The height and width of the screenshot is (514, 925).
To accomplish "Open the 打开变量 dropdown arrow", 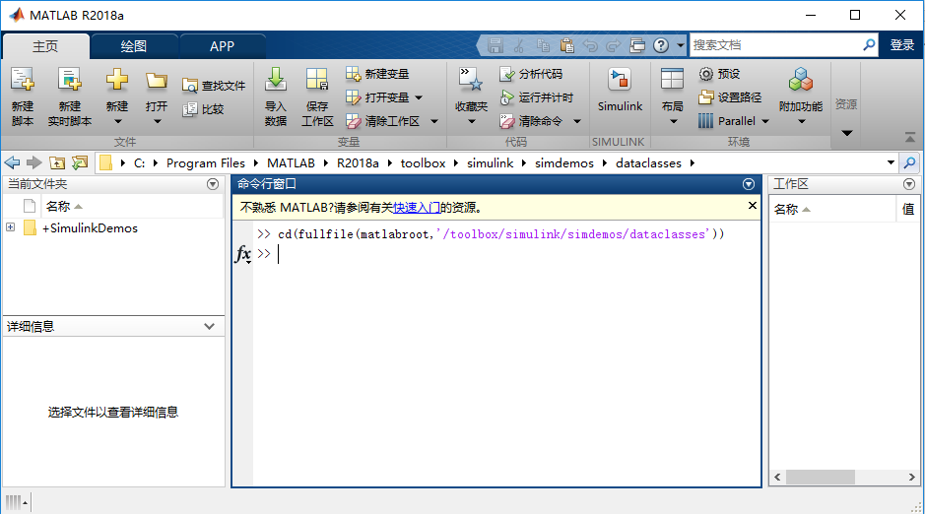I will (x=419, y=97).
